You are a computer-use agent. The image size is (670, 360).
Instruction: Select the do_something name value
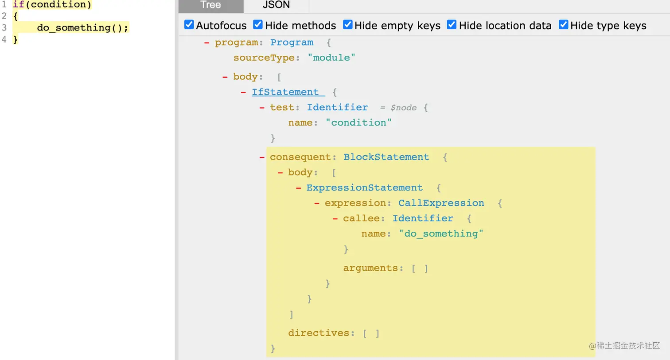pos(440,234)
